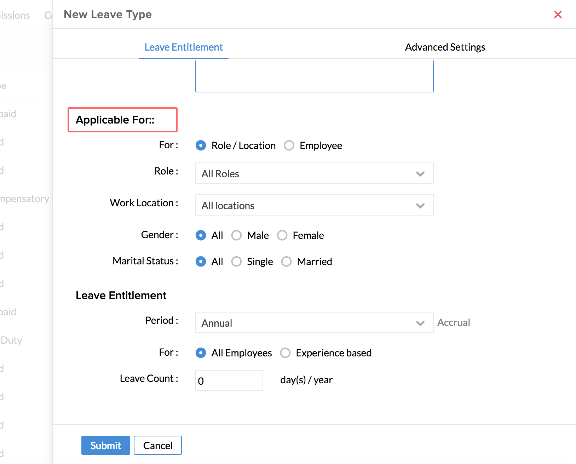Set Gender to All
The height and width of the screenshot is (464, 576).
[201, 235]
